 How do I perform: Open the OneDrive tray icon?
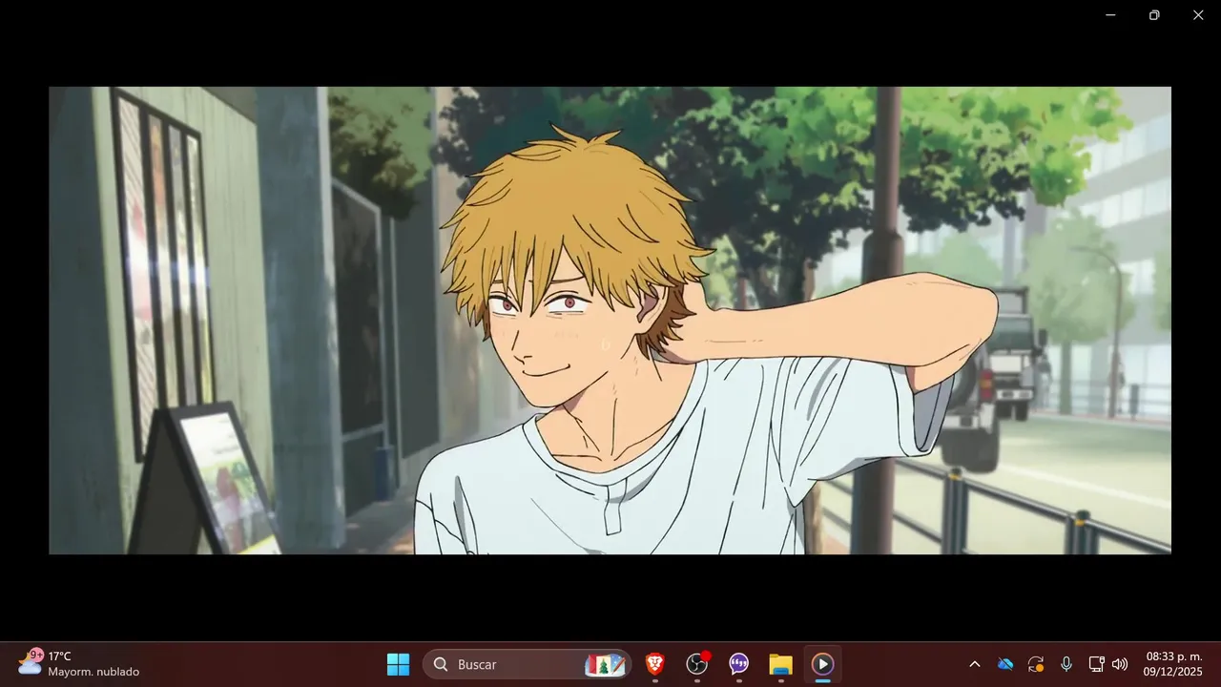1005,664
